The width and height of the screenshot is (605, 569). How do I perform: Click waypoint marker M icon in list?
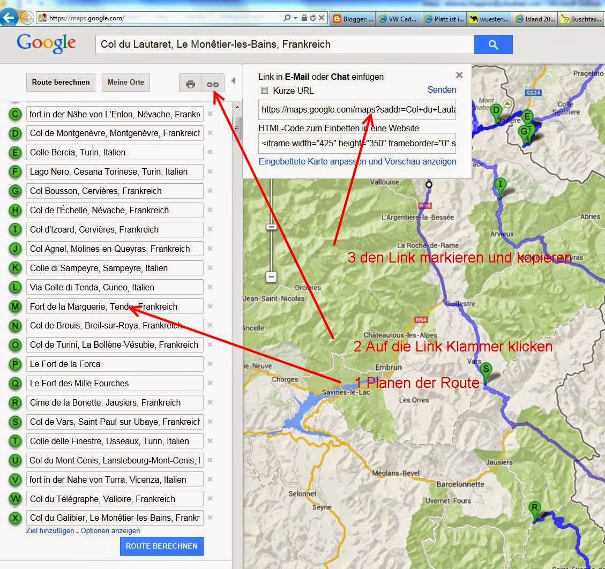pyautogui.click(x=15, y=306)
